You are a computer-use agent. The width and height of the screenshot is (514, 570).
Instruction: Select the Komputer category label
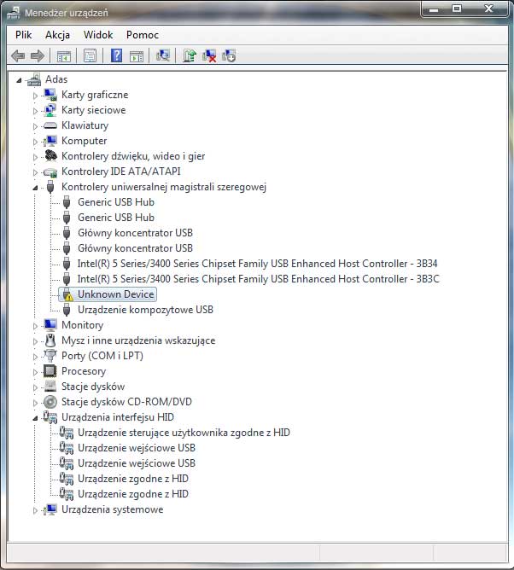tap(84, 141)
